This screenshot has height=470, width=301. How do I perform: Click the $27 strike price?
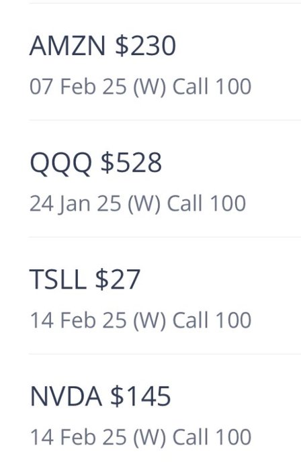118,279
